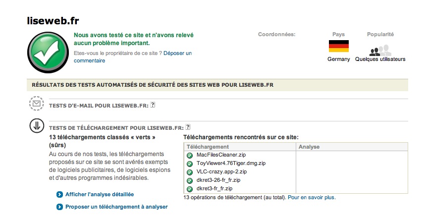Click the popularity users icon
Image resolution: width=428 pixels, height=220 pixels.
[x=380, y=50]
